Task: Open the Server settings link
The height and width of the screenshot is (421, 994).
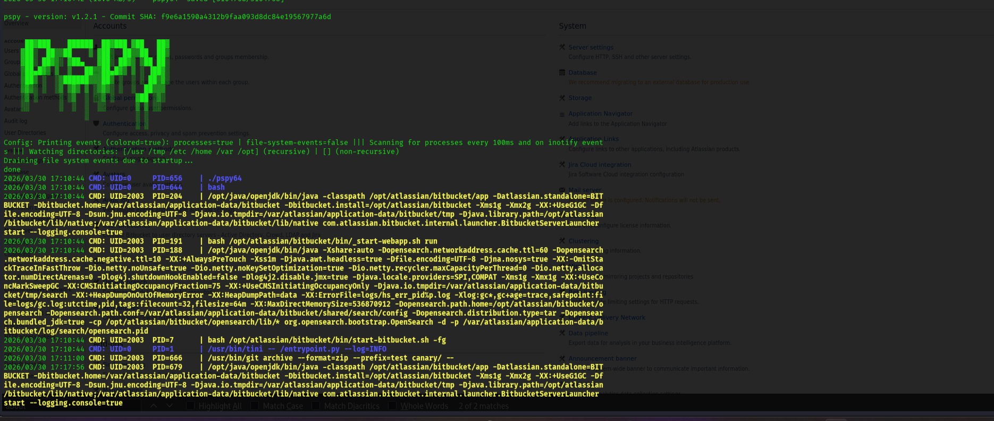Action: pyautogui.click(x=591, y=47)
